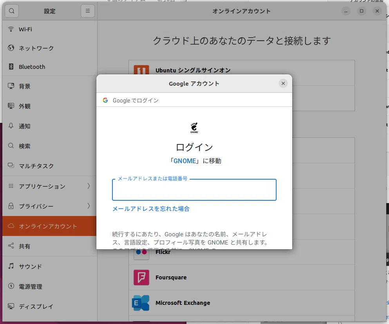Click the 共有 share icon
The image size is (389, 324).
(x=11, y=246)
